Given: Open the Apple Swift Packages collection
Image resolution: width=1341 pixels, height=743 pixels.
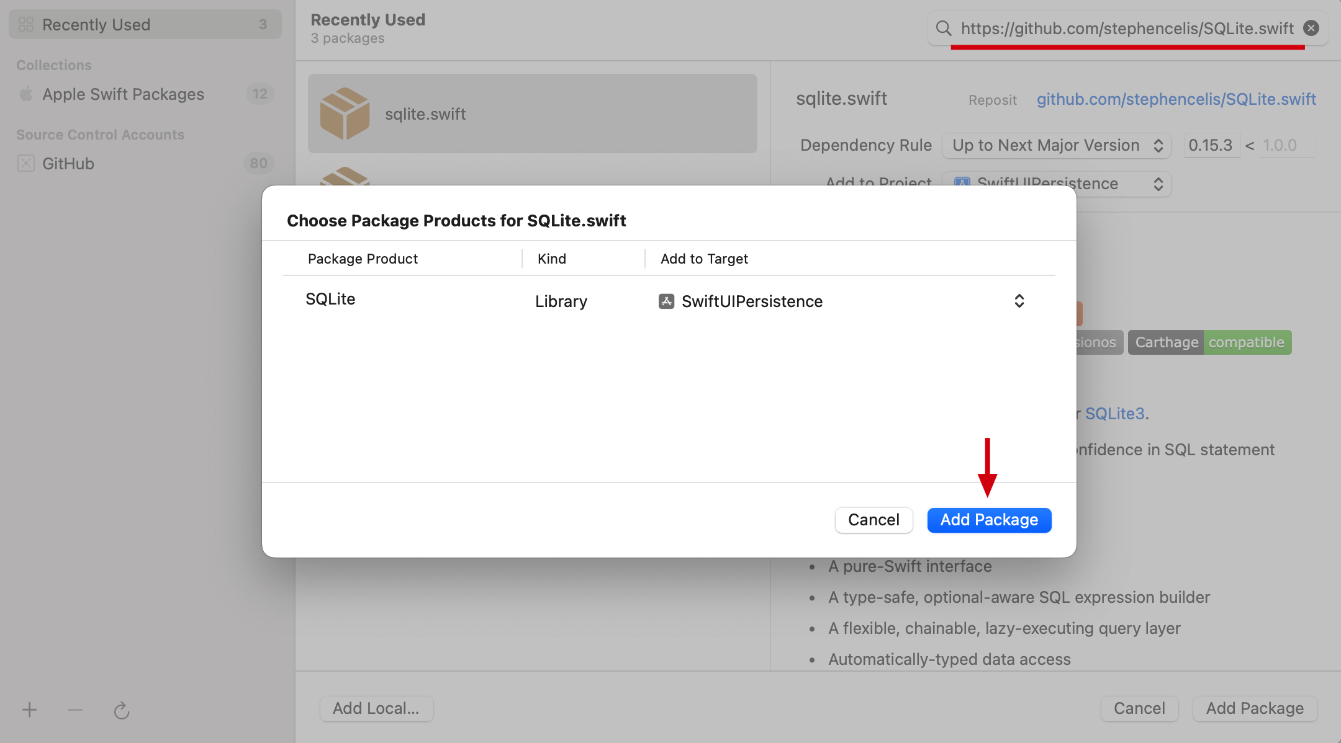Looking at the screenshot, I should (145, 94).
